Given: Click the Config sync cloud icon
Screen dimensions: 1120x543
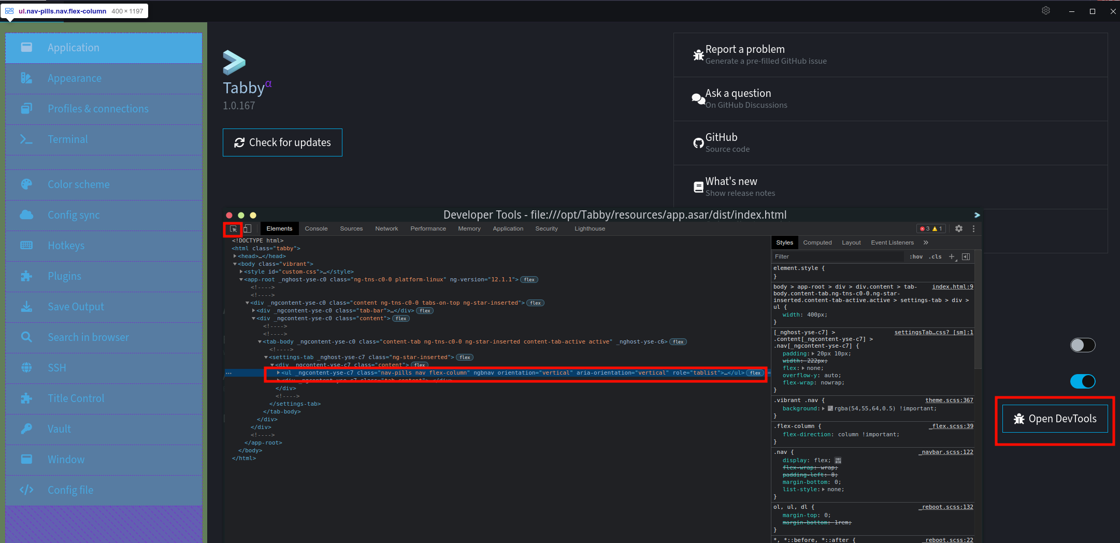Looking at the screenshot, I should point(26,215).
